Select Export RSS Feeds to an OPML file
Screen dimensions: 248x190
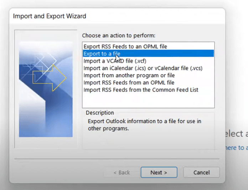pos(125,47)
